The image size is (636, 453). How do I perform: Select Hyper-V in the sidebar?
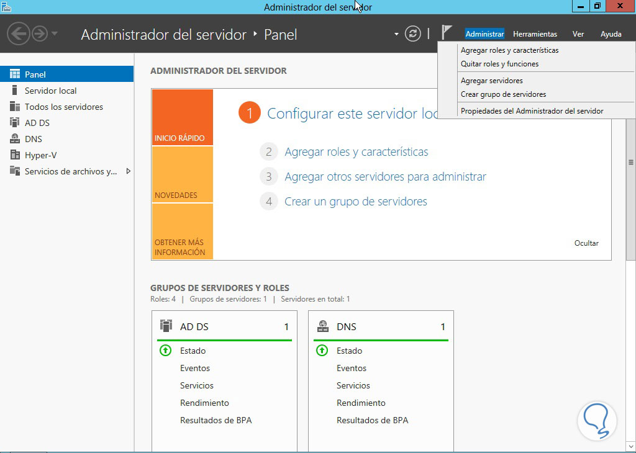(x=40, y=155)
